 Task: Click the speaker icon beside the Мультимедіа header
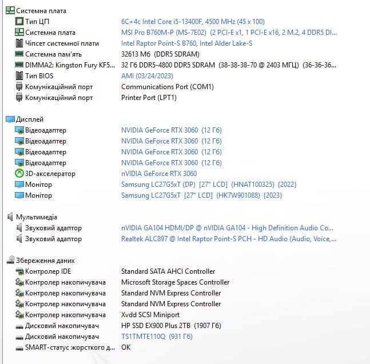pyautogui.click(x=10, y=217)
